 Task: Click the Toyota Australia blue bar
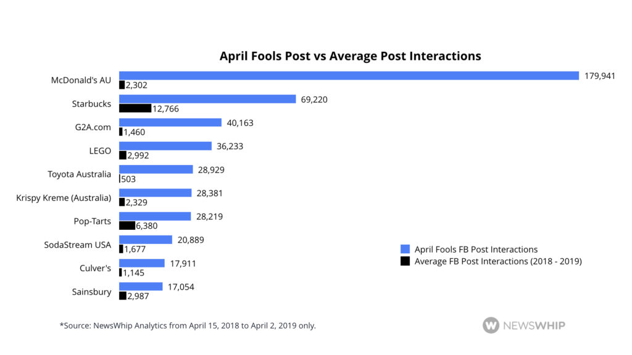tap(156, 169)
